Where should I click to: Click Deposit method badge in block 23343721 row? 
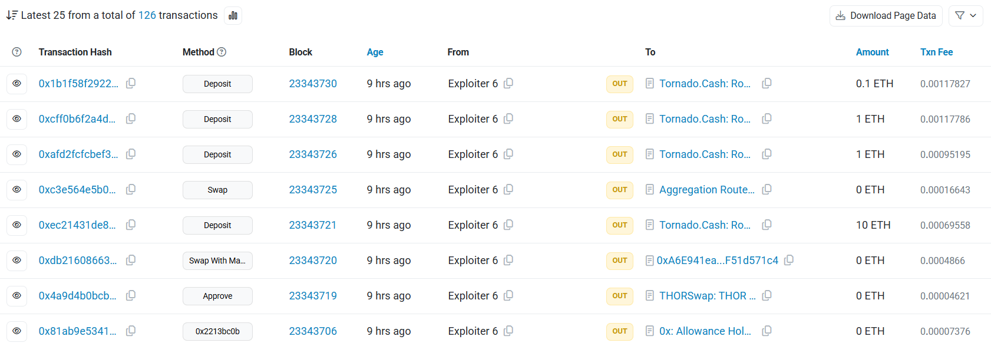click(217, 225)
